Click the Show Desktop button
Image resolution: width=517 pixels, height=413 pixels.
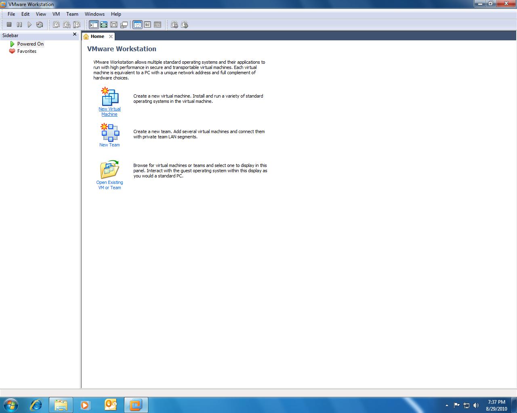514,405
